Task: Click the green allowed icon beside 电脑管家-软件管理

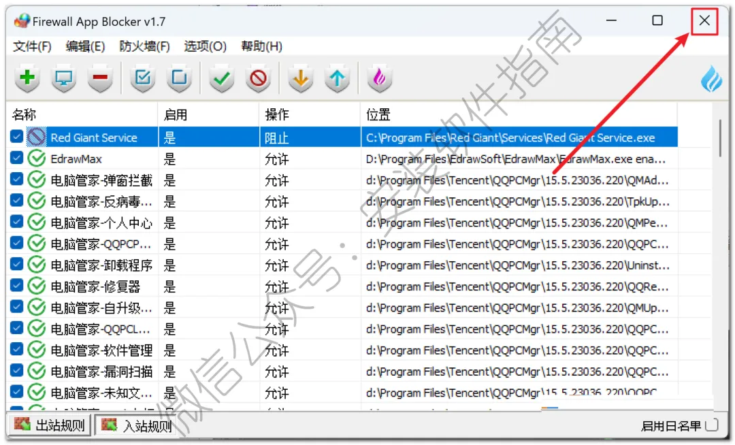Action: click(36, 350)
